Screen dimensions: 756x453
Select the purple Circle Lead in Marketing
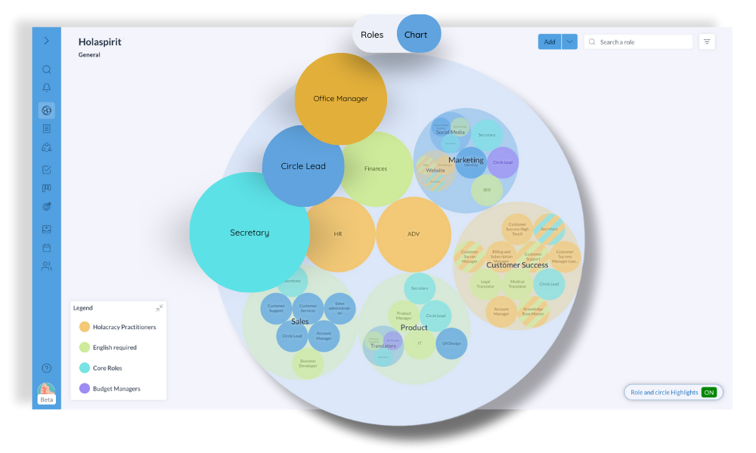(x=503, y=163)
